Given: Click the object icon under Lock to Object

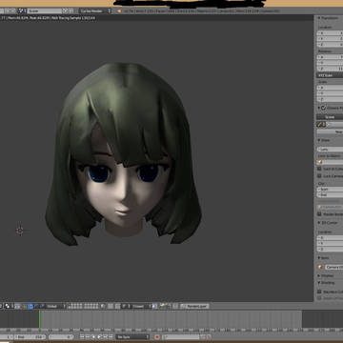Looking at the screenshot, I should pos(320,162).
